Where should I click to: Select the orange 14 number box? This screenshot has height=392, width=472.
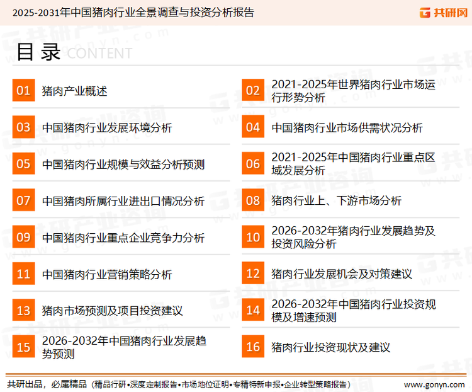(253, 310)
